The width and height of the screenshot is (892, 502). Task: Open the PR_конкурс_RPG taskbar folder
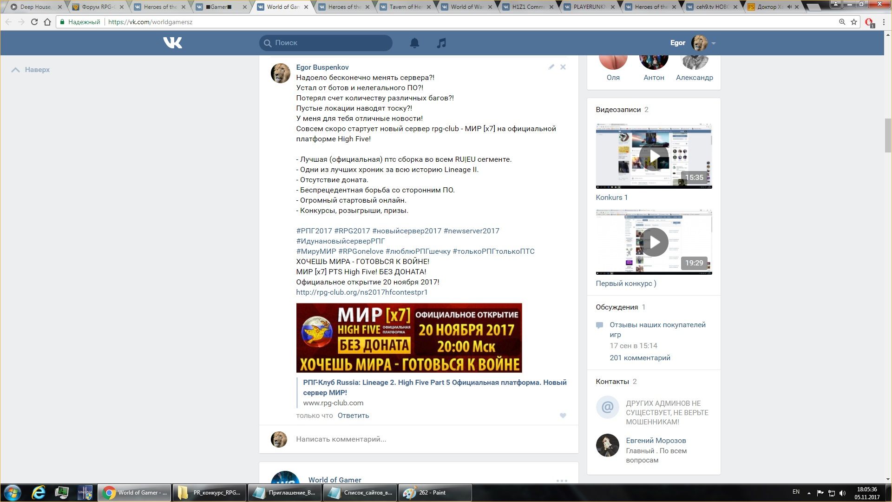pos(209,493)
